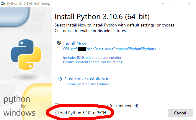Open Customize installation option
Viewport: 196px width, 120px height.
pyautogui.click(x=87, y=79)
